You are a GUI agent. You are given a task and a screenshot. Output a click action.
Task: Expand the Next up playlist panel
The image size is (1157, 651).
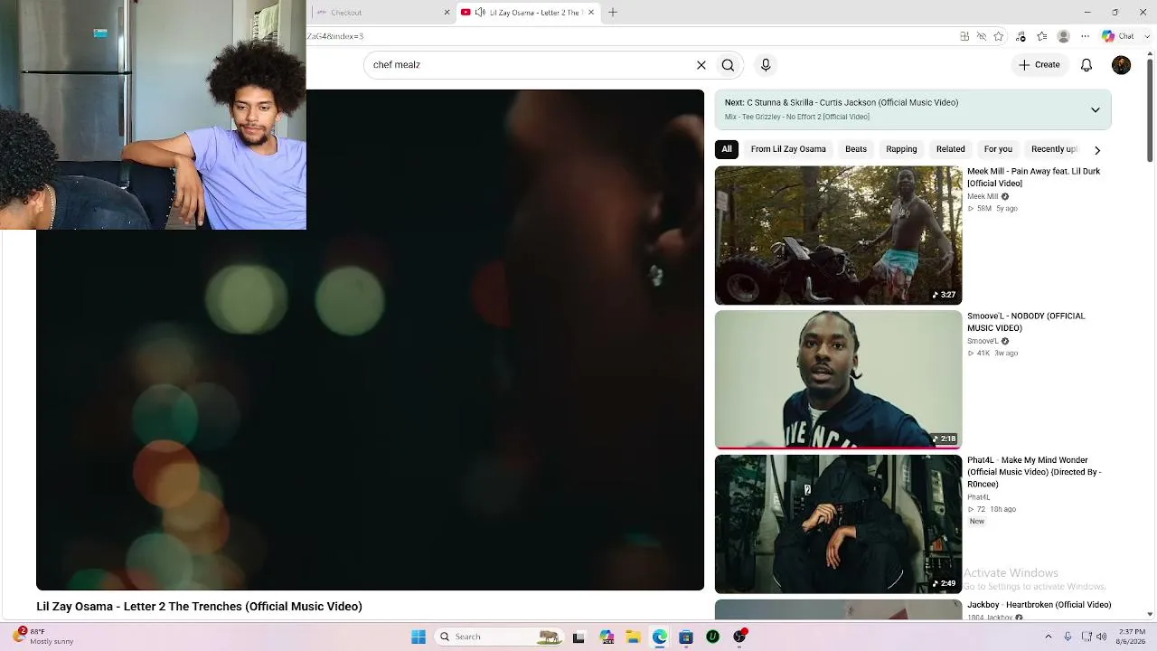[x=1095, y=109]
